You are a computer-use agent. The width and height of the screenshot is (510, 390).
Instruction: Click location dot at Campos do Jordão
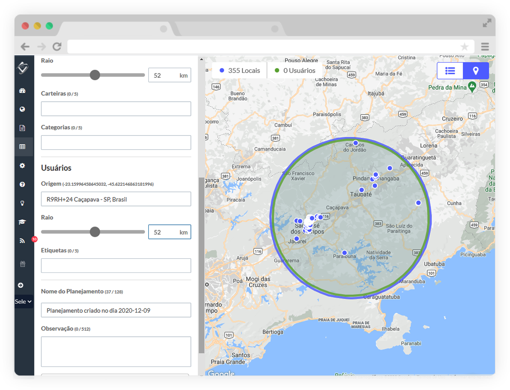coord(356,143)
